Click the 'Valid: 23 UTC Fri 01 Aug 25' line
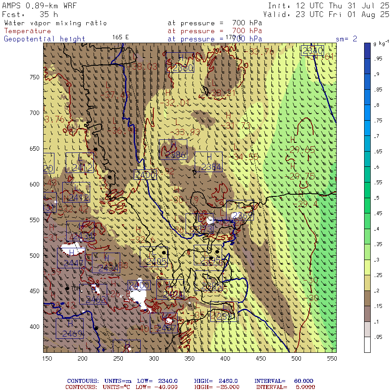 point(326,14)
